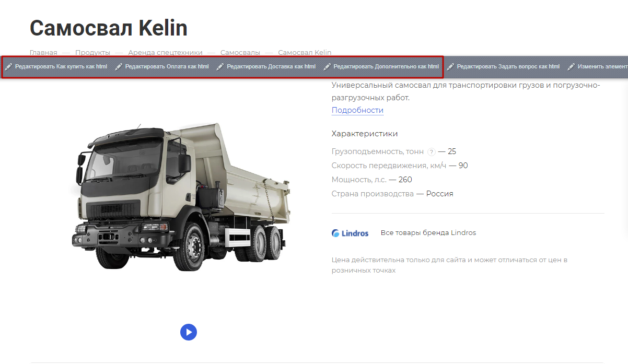
Task: Play the product video with blue button
Action: (x=189, y=332)
